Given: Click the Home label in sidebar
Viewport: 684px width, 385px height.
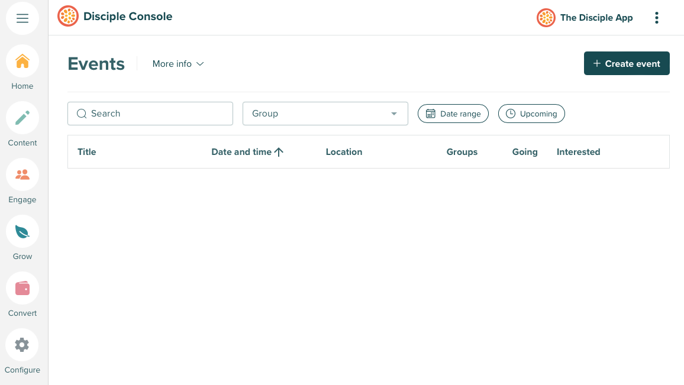Looking at the screenshot, I should point(22,86).
